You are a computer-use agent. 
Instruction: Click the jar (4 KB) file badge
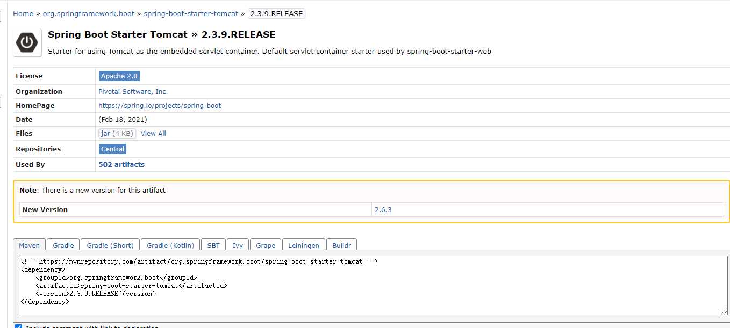point(116,133)
